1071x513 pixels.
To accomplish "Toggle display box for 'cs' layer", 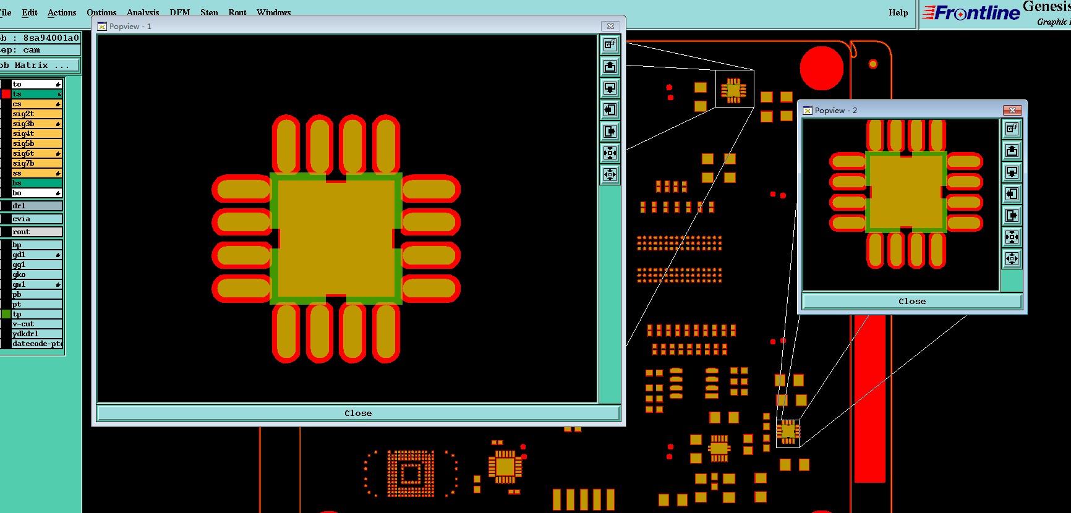I will (x=6, y=104).
